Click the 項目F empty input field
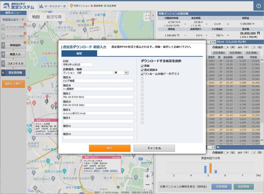264x194 pixels. pos(98,121)
